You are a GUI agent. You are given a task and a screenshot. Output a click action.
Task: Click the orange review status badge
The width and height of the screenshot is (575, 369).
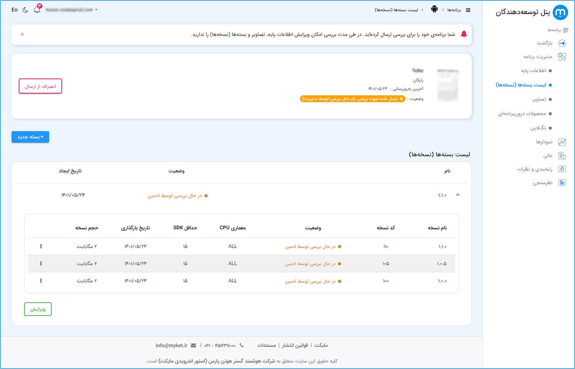353,99
